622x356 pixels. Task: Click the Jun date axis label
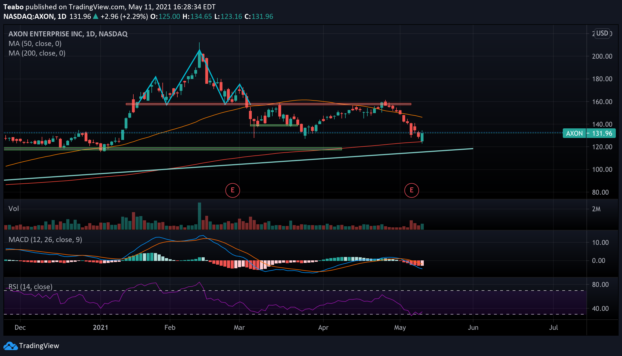pyautogui.click(x=473, y=328)
